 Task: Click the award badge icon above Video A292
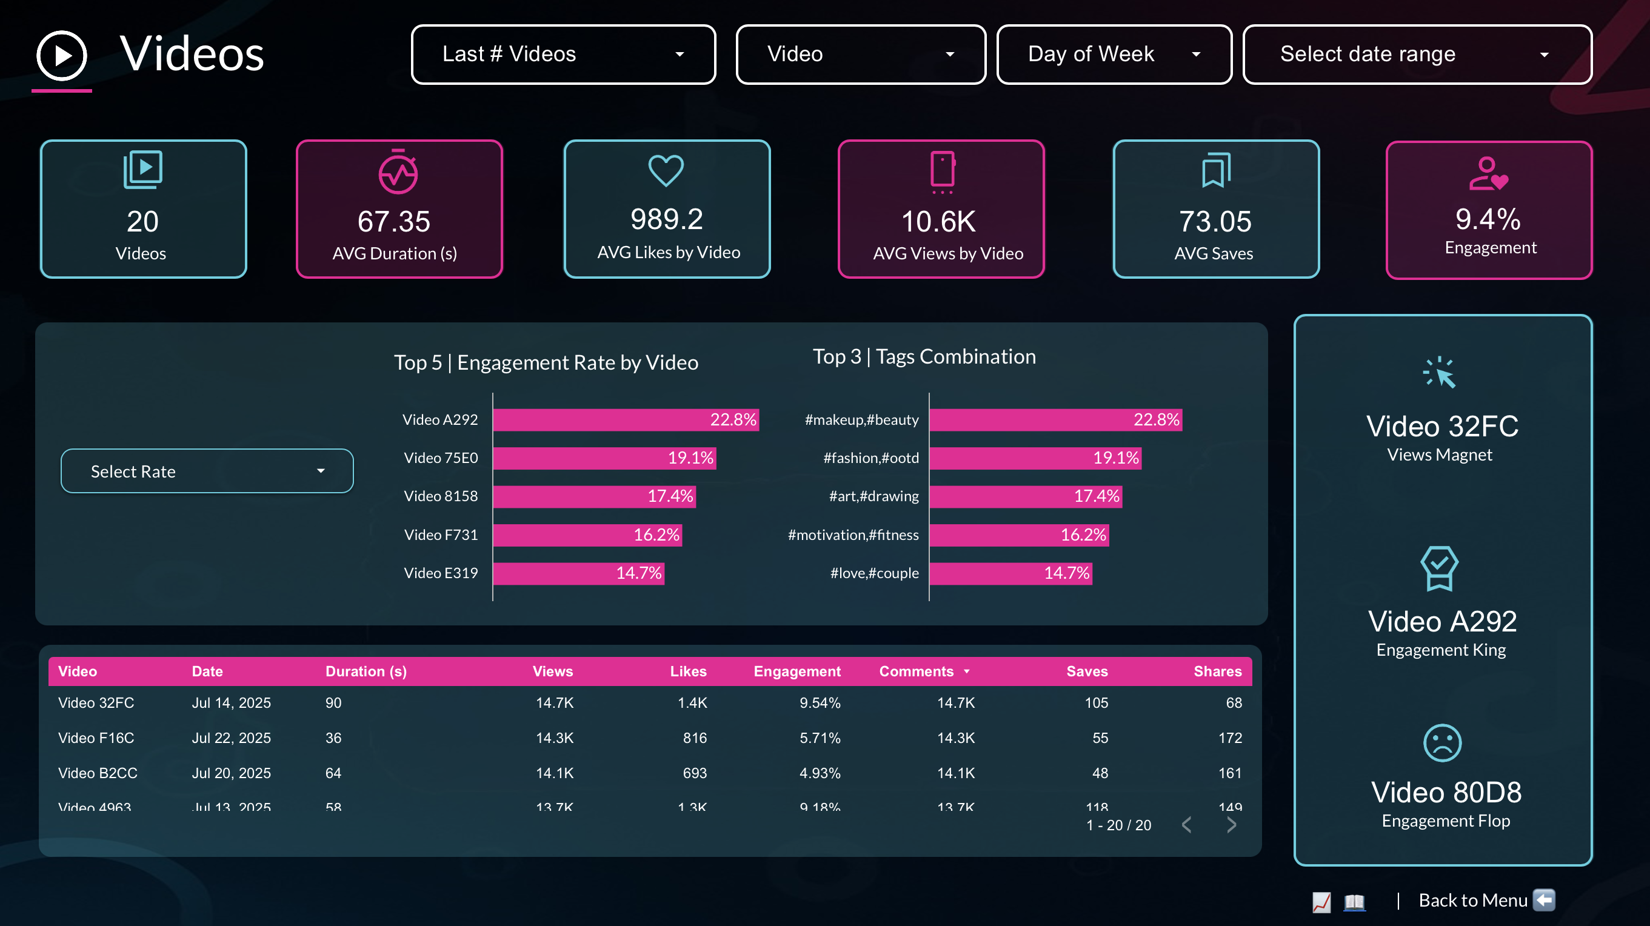coord(1439,568)
